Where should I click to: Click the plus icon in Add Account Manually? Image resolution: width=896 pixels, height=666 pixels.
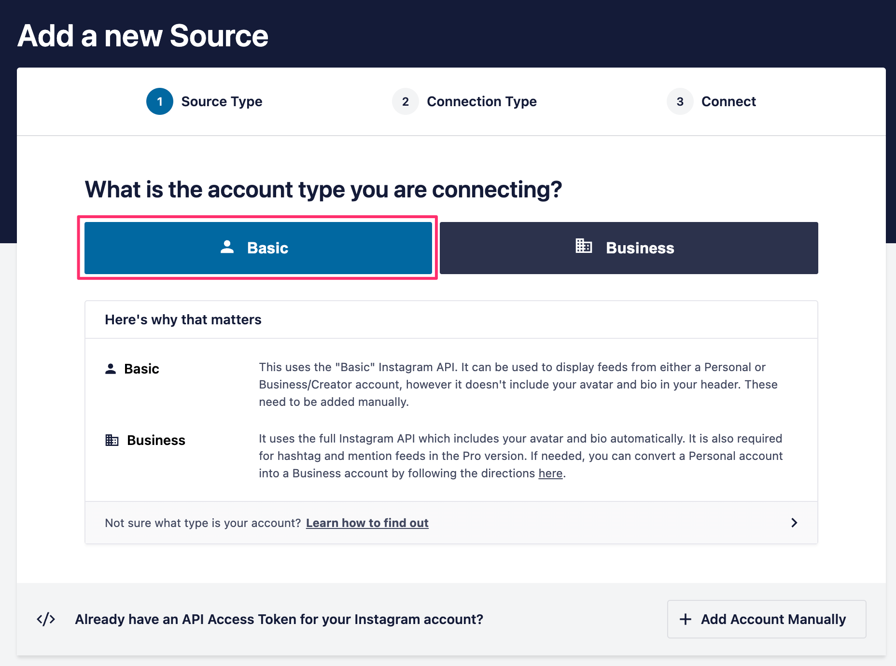click(x=686, y=619)
